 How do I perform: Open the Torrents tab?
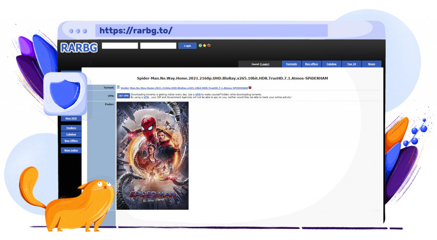pyautogui.click(x=291, y=64)
